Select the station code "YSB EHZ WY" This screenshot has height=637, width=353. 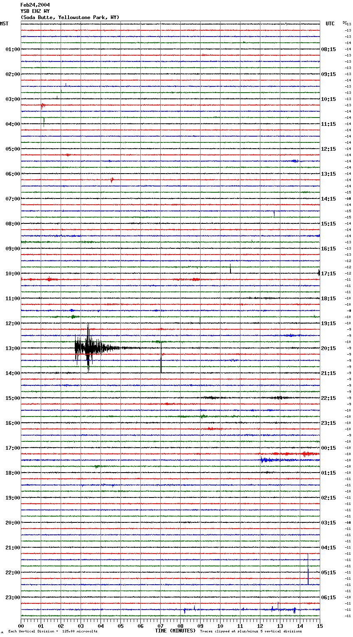point(35,11)
